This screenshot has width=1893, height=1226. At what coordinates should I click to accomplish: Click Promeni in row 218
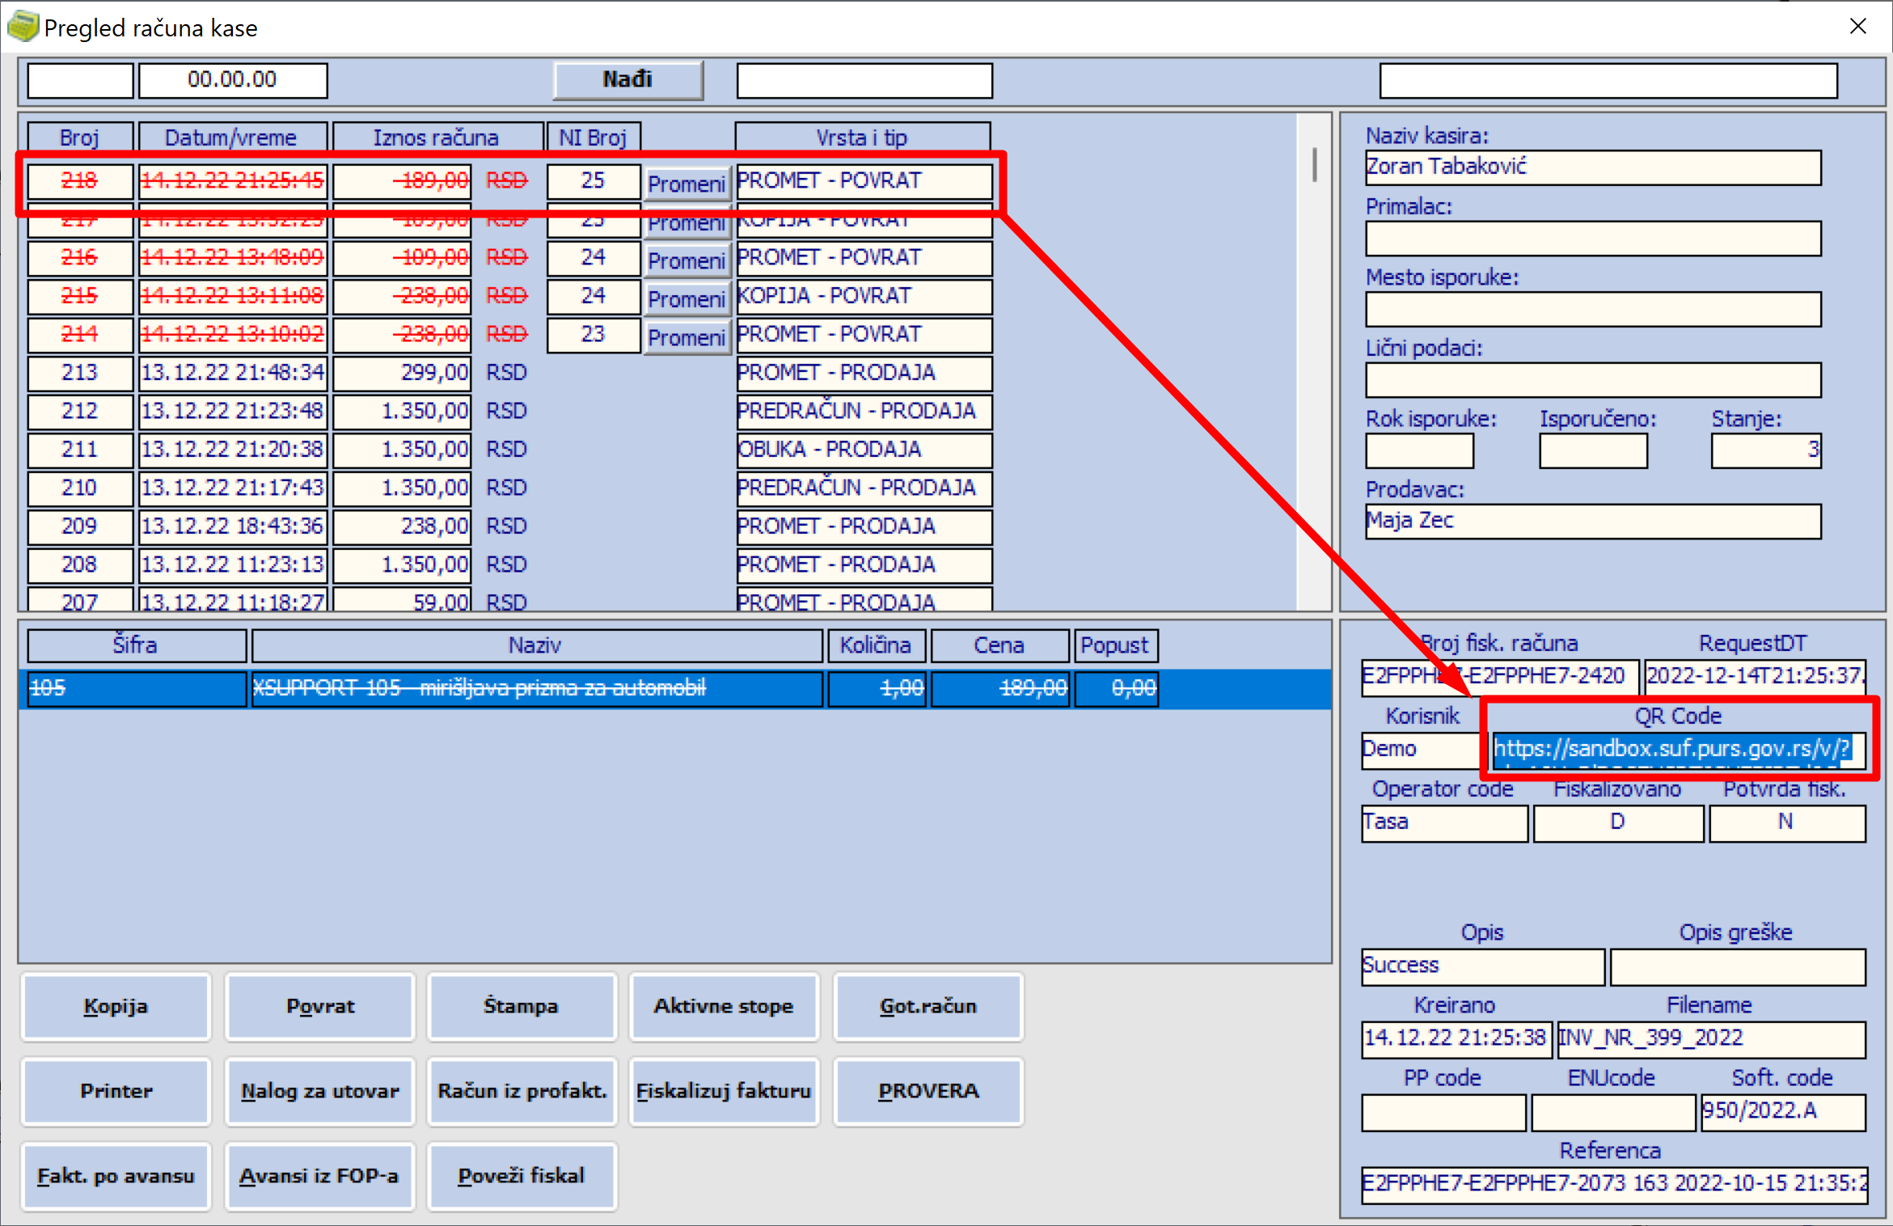(x=687, y=184)
